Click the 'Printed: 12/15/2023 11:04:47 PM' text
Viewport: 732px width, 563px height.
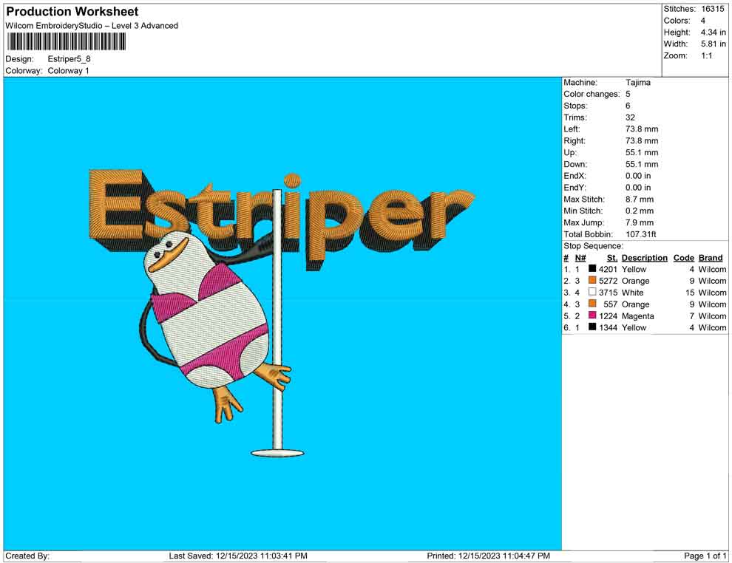[488, 556]
